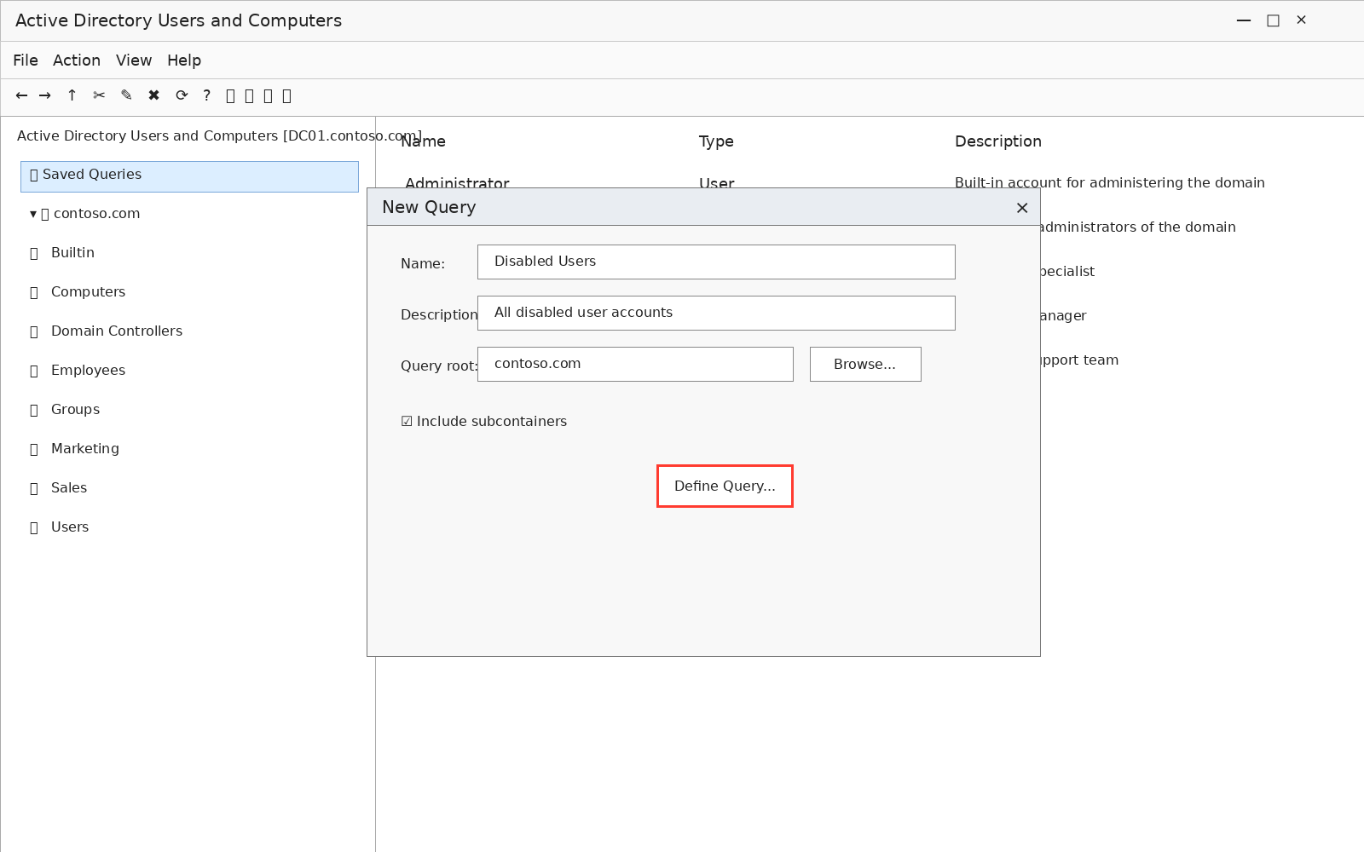Screen dimensions: 1364x852
Task: Toggle the Include subcontainers checkbox
Action: coord(407,422)
